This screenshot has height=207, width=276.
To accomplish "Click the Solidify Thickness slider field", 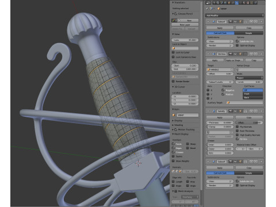I will coord(220,122).
